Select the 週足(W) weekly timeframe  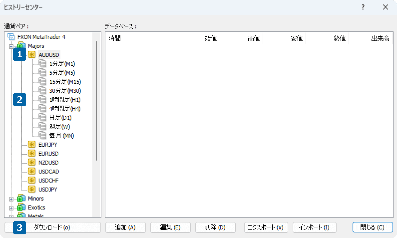click(59, 127)
